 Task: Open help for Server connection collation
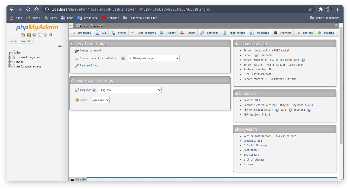pos(123,58)
